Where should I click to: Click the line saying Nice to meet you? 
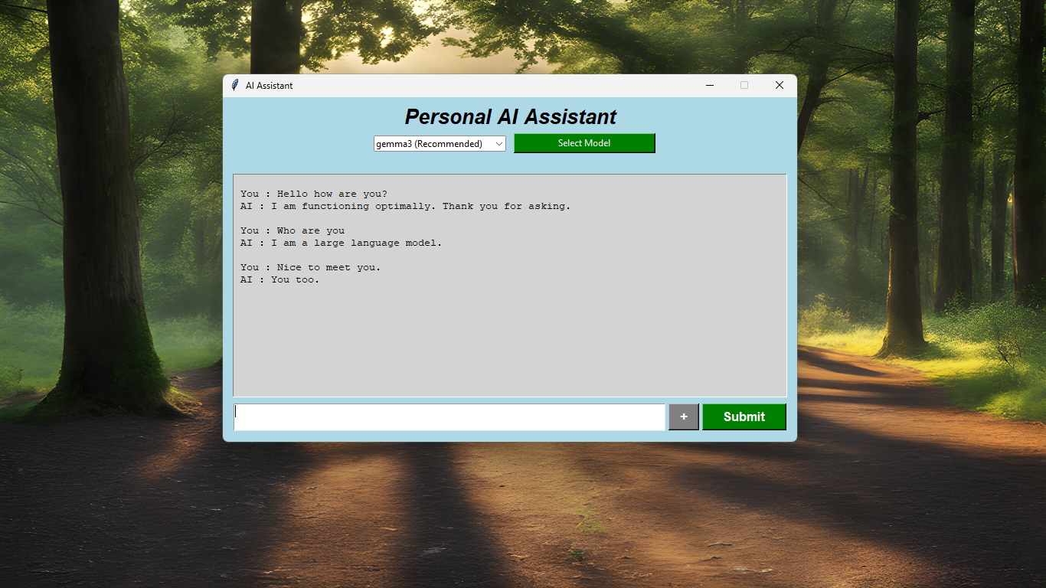[x=310, y=267]
